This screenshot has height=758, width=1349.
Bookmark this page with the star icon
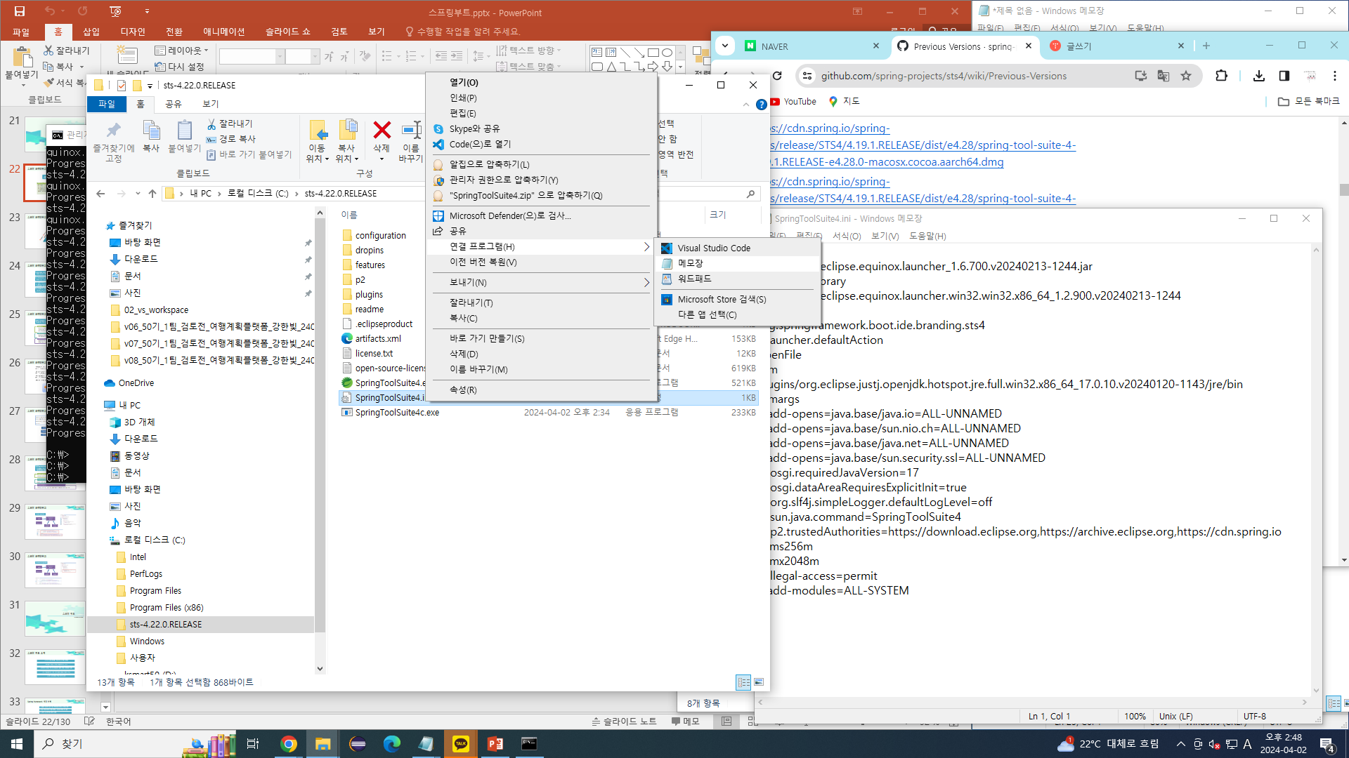(1186, 76)
